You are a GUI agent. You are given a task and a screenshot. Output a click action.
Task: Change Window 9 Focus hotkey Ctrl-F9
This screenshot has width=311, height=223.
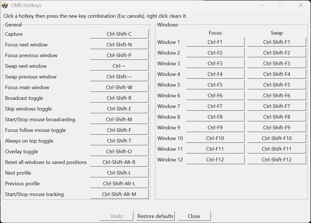(215, 128)
